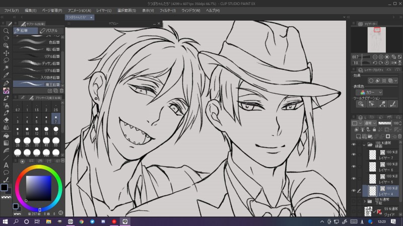403x226 pixels.
Task: Select the Eraser tool in the toolbar
Action: coord(6,120)
